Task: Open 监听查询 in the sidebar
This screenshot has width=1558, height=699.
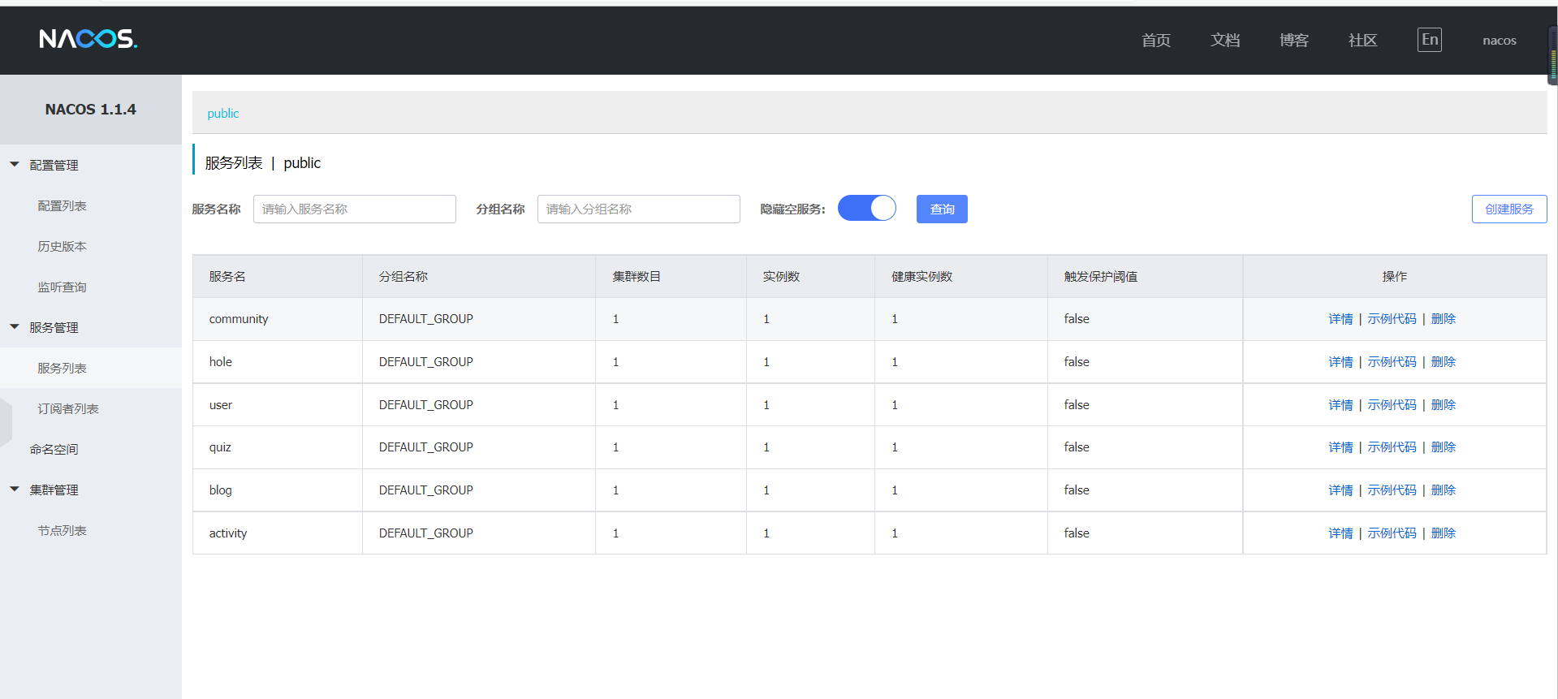Action: [x=62, y=287]
